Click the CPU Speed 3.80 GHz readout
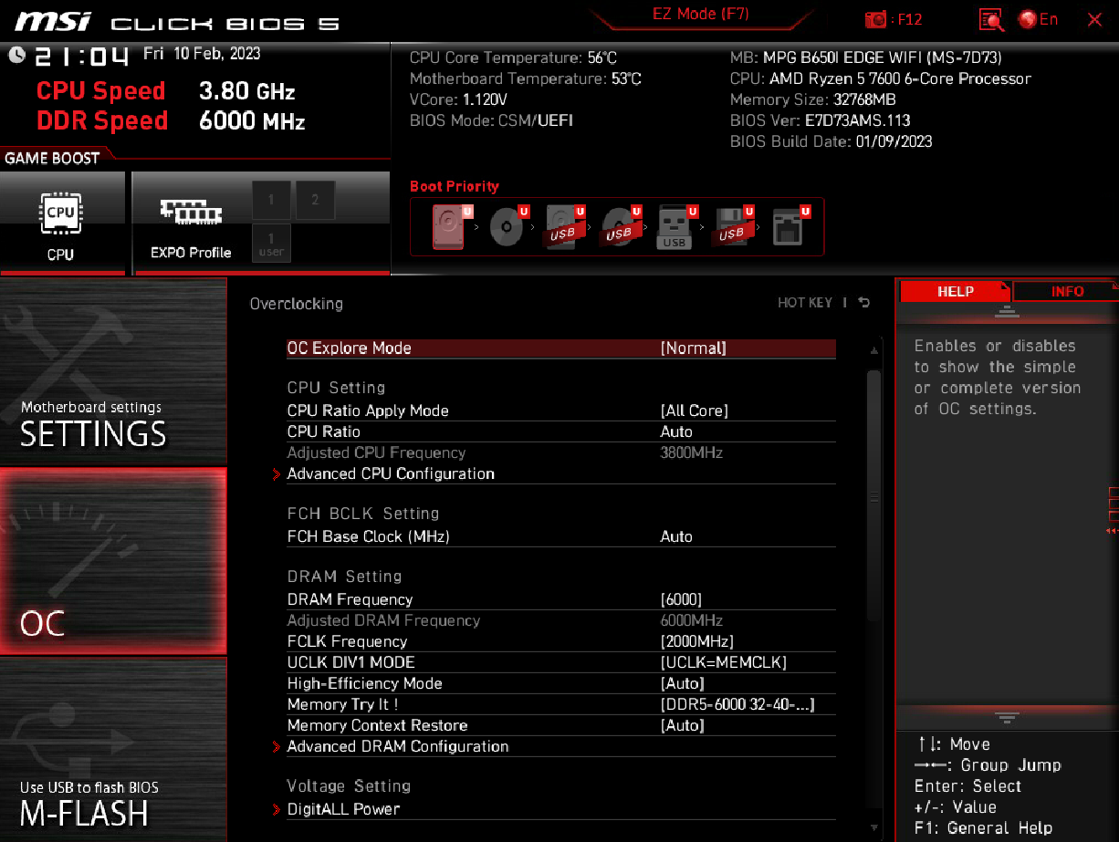This screenshot has width=1119, height=842. (165, 91)
